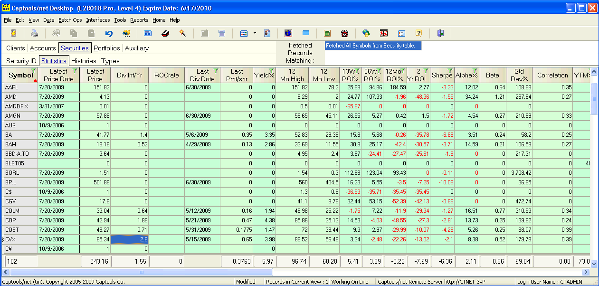Select the CVX Div|Int/Yr cell
599x286 pixels.
pos(129,239)
